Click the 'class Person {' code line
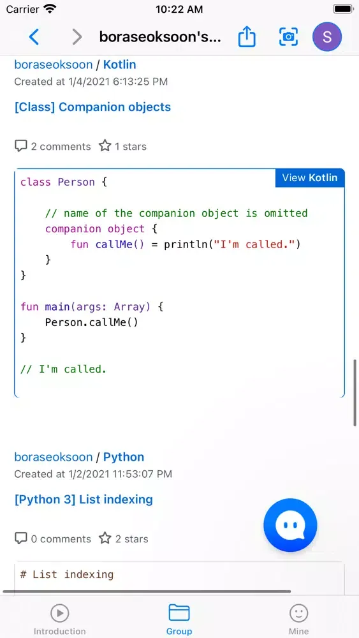The image size is (359, 638). (64, 182)
